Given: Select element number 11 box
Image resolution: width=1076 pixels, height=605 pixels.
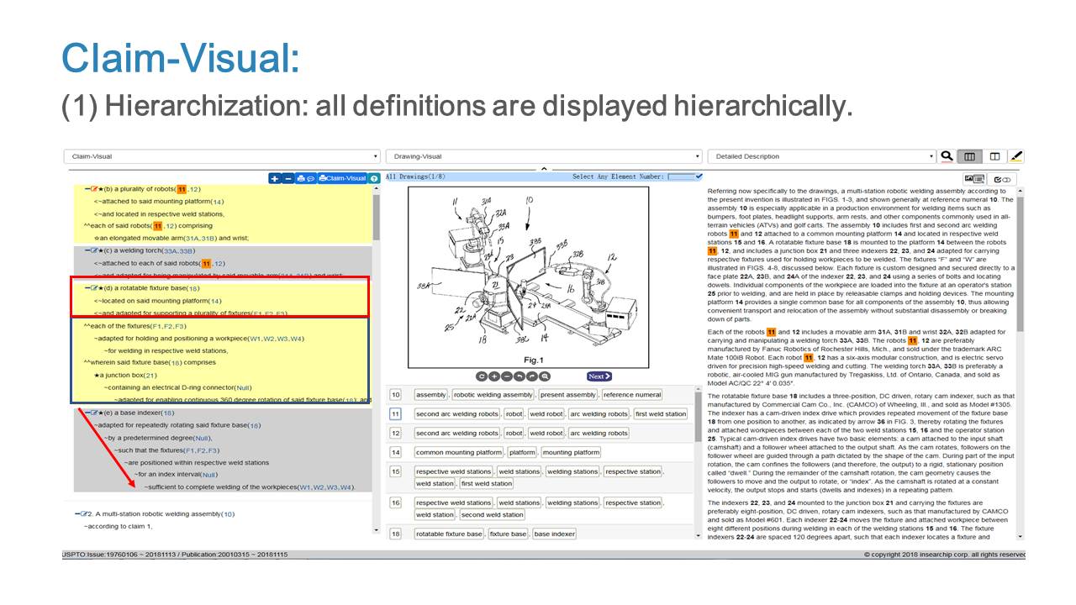Looking at the screenshot, I should tap(396, 413).
